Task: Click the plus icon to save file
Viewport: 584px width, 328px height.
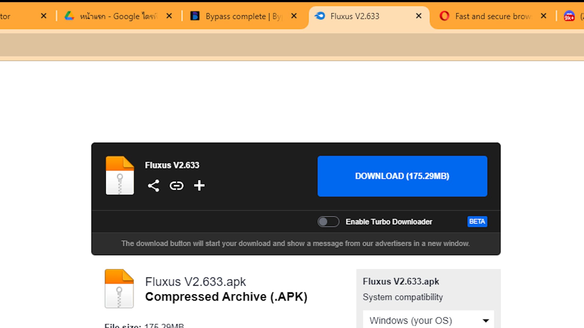Action: (199, 185)
